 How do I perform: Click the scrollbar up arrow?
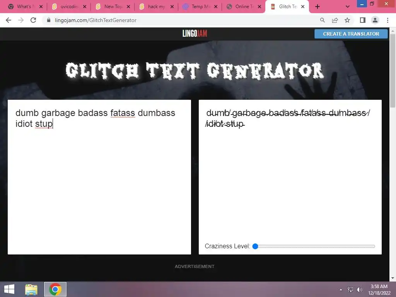point(393,31)
